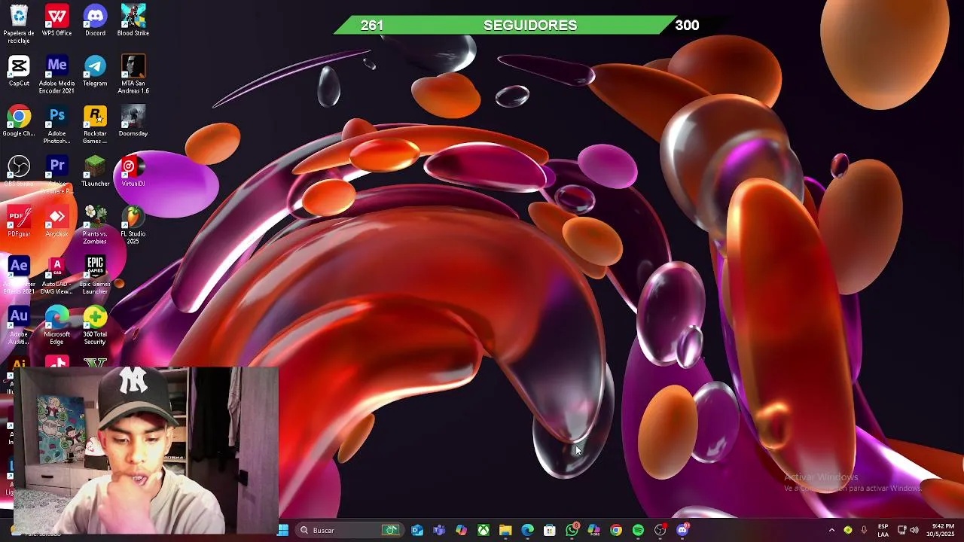This screenshot has width=964, height=542.
Task: Open Microsoft Teams from the taskbar
Action: coord(439,530)
